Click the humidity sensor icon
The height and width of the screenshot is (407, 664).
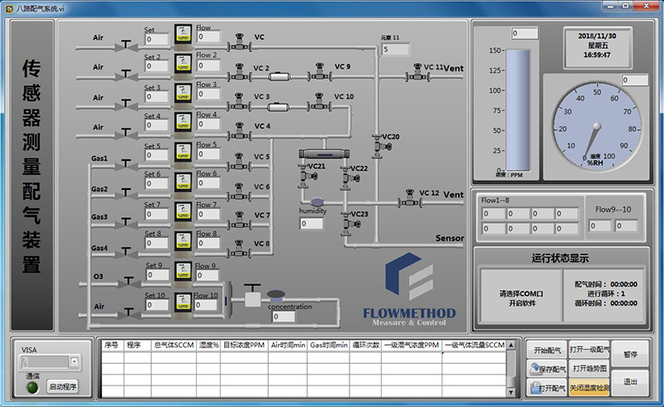pyautogui.click(x=316, y=202)
